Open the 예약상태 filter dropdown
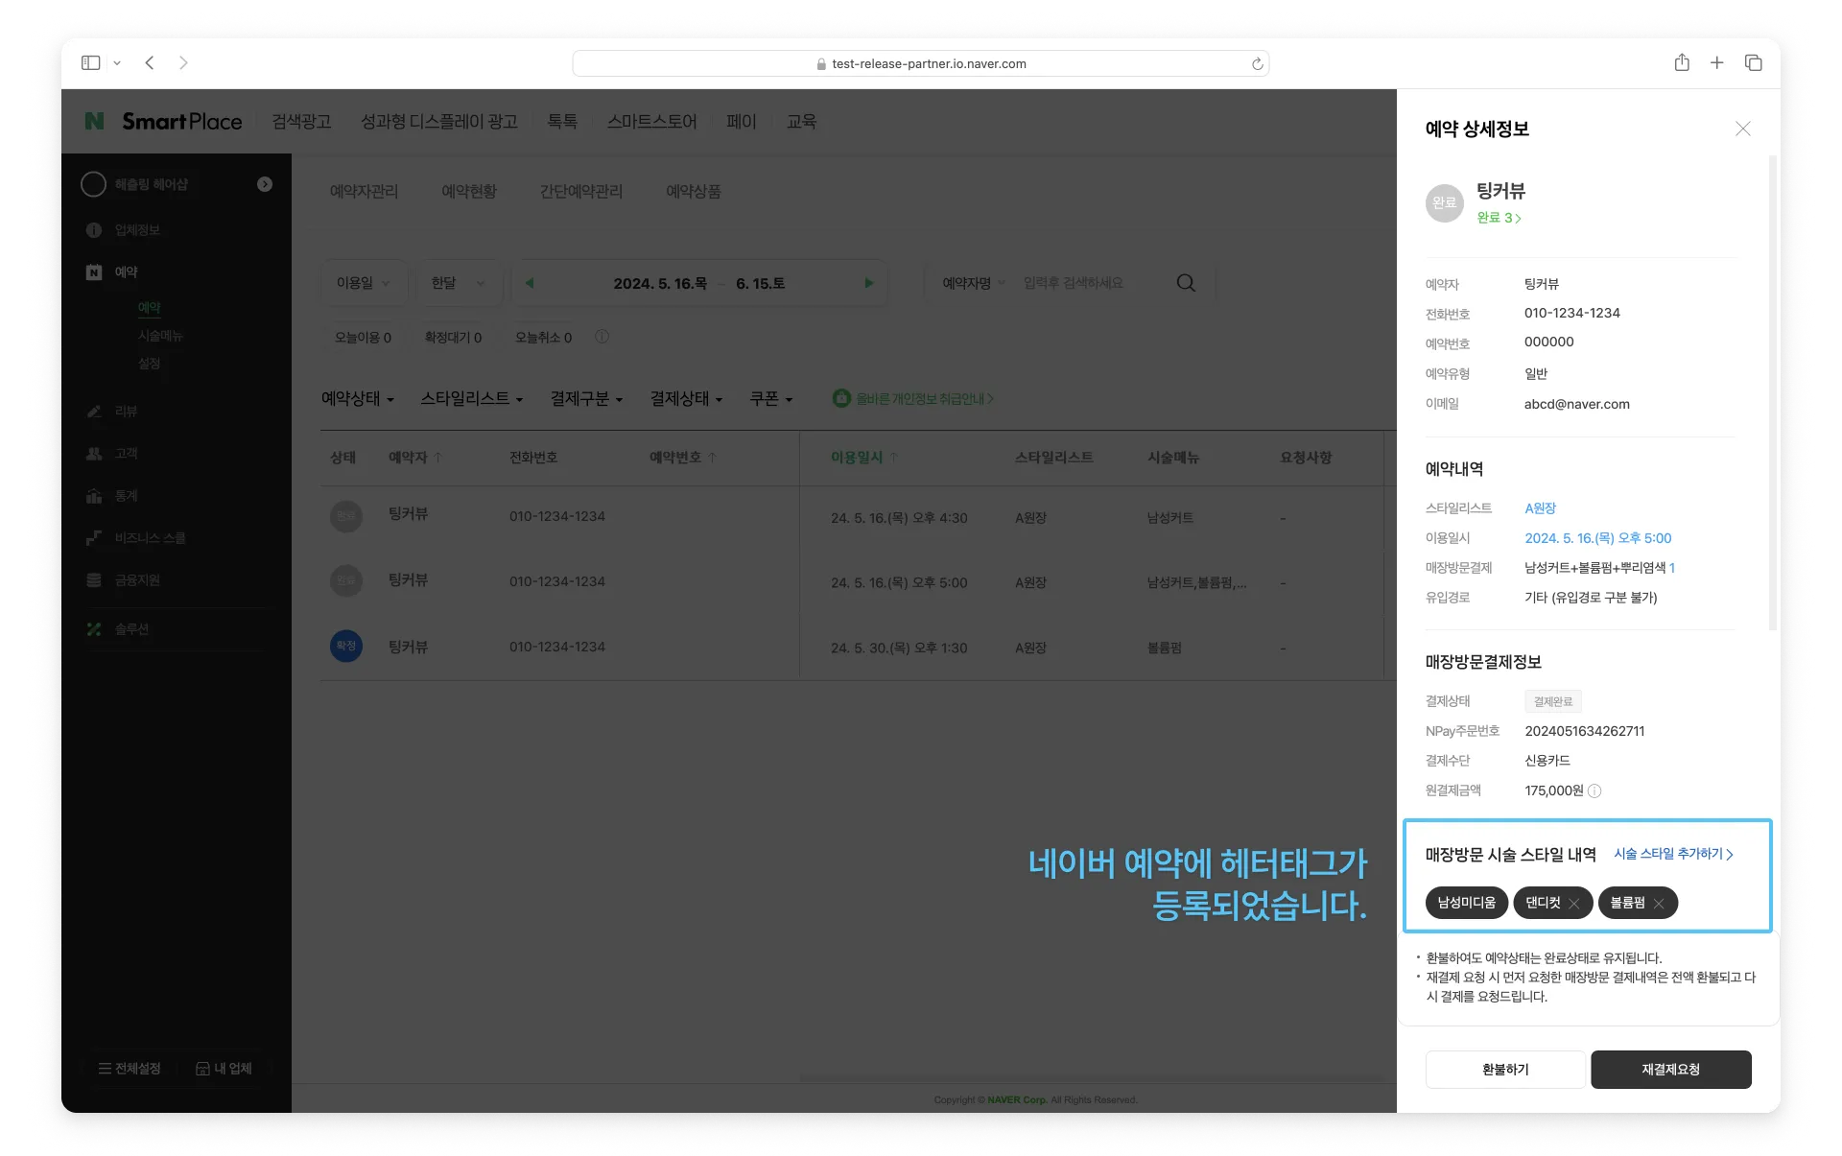This screenshot has height=1156, width=1842. [x=357, y=399]
